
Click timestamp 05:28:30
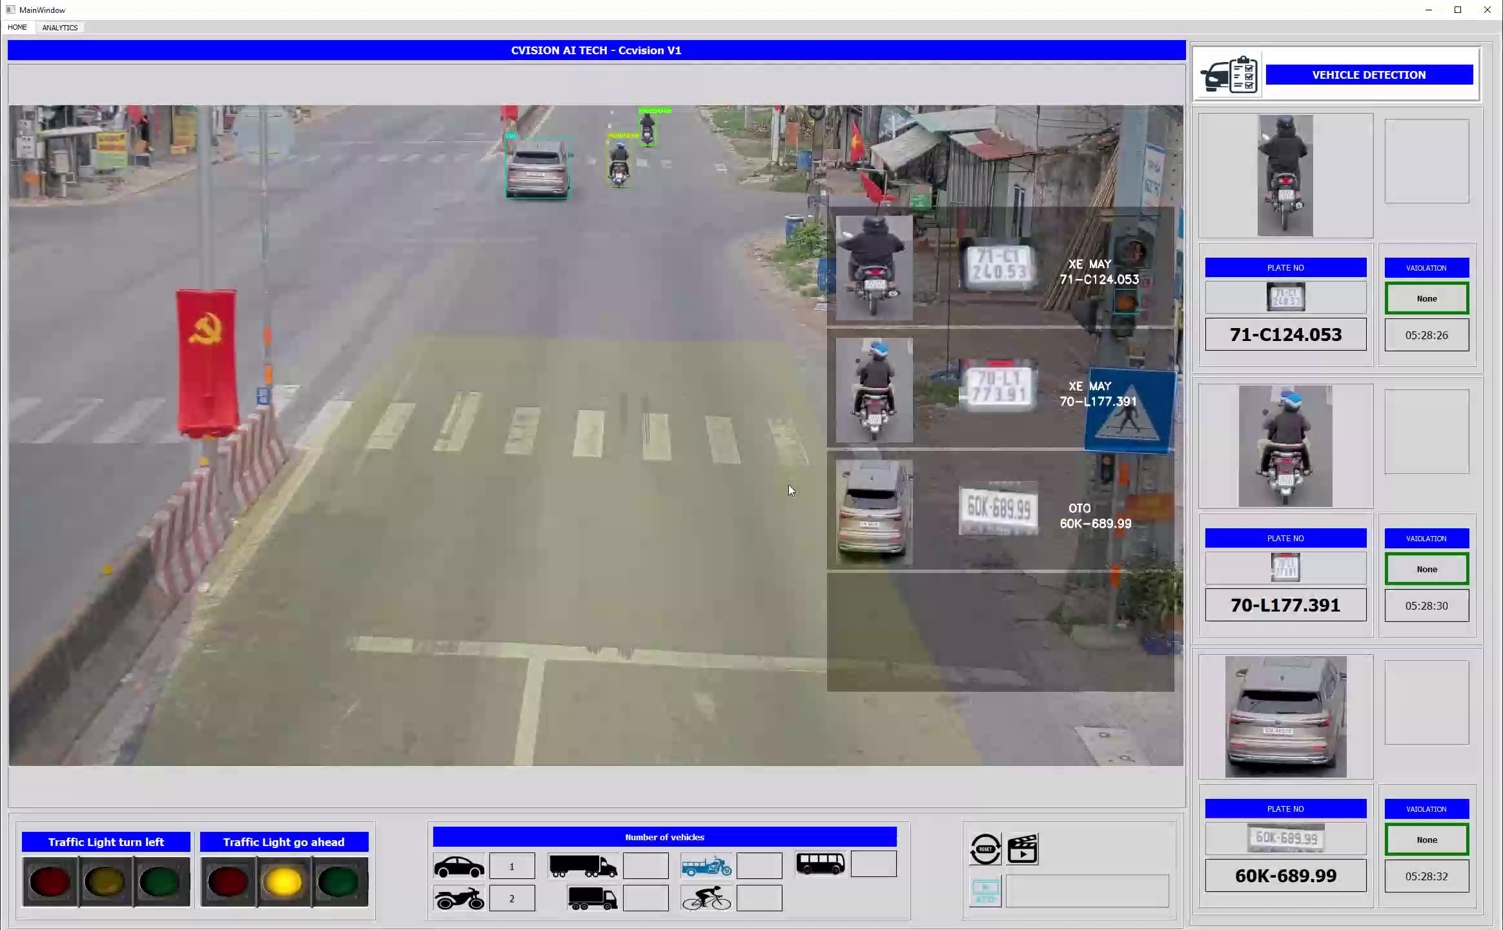coord(1427,606)
